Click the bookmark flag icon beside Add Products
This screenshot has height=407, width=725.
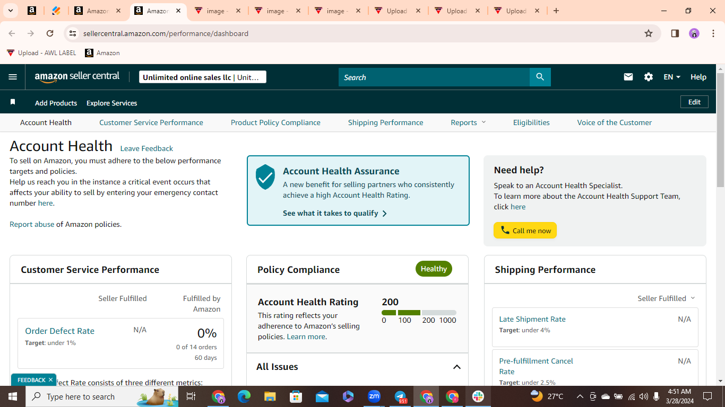(x=13, y=102)
